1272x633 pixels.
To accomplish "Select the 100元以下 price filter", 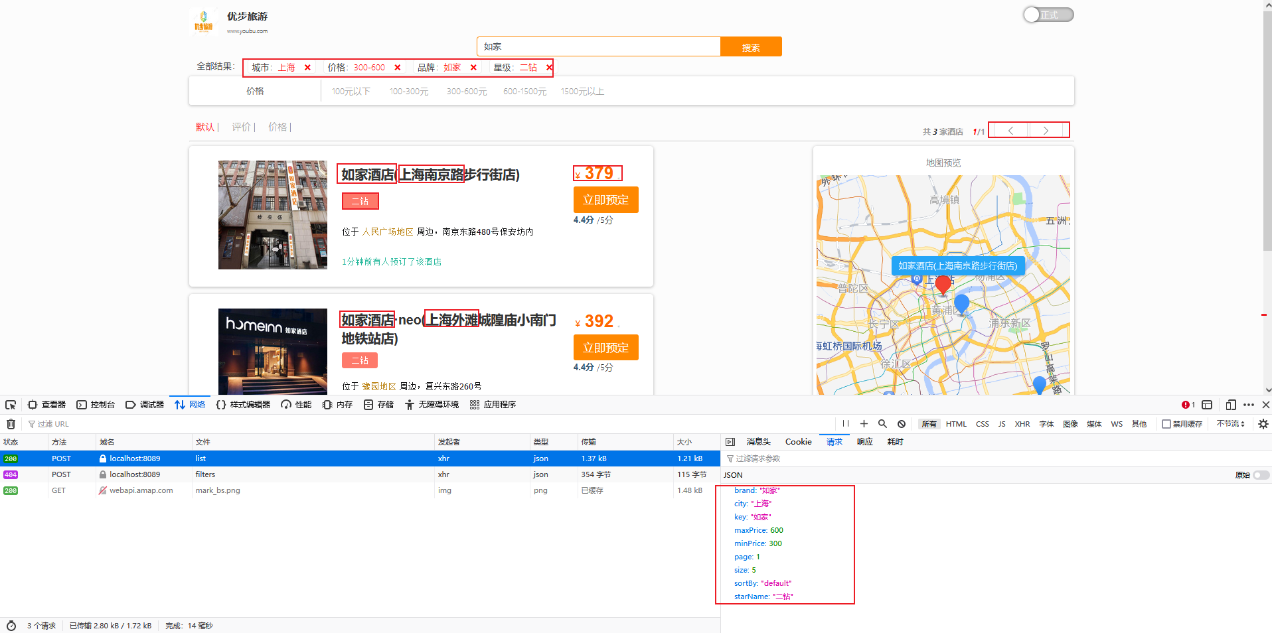I will coord(351,92).
